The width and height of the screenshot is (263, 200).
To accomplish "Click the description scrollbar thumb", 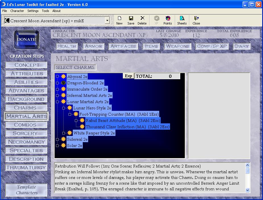I will pos(247,171).
